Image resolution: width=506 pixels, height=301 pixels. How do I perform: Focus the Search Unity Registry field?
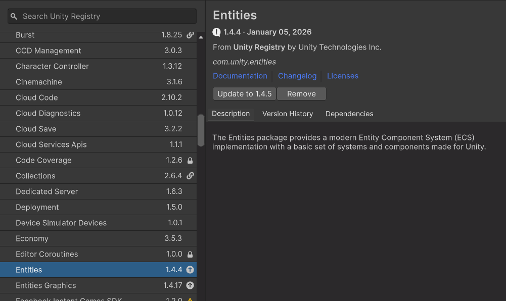pos(102,16)
